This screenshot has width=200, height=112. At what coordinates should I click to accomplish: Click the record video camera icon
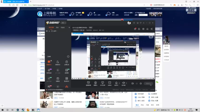[132, 83]
